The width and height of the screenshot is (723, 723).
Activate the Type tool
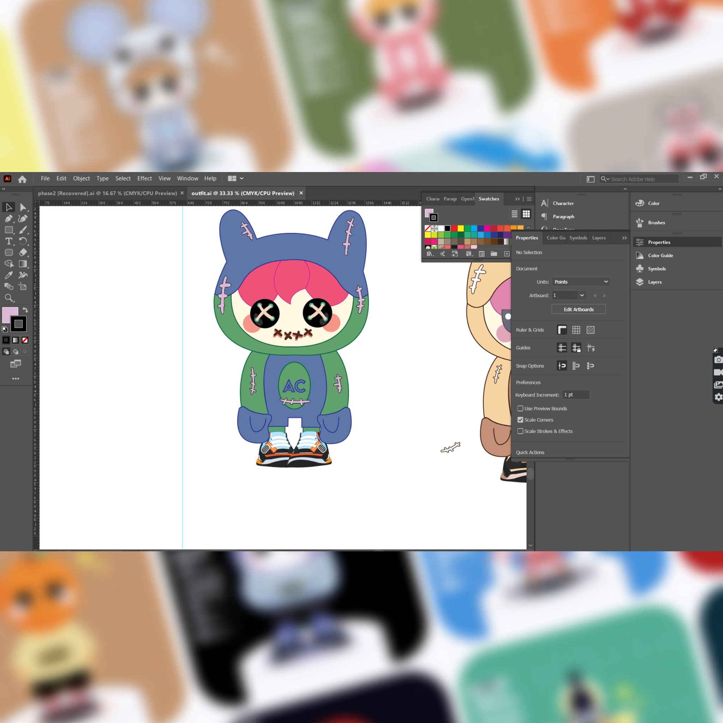tap(8, 241)
